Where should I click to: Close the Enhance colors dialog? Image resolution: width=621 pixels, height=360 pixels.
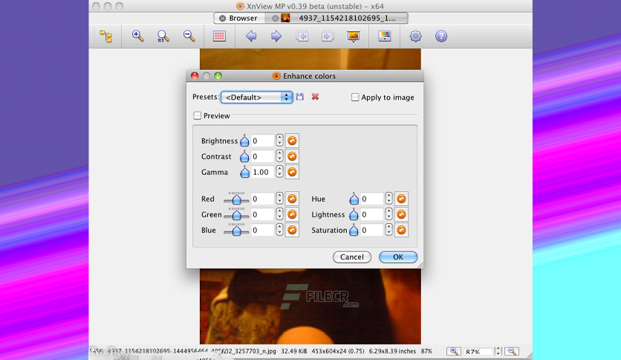[195, 76]
